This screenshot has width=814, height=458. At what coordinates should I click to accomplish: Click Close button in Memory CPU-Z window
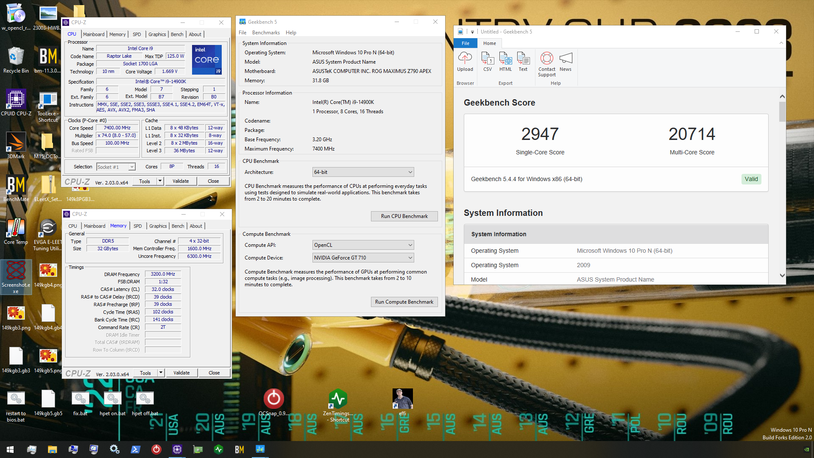[x=214, y=373]
